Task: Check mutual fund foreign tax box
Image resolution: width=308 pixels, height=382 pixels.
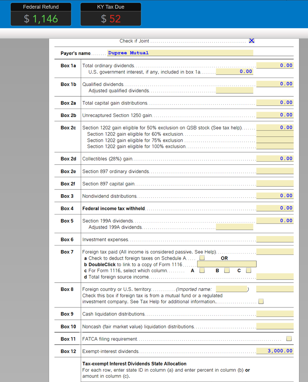Action: click(261, 301)
